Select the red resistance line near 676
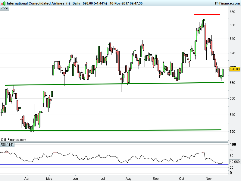 point(207,14)
